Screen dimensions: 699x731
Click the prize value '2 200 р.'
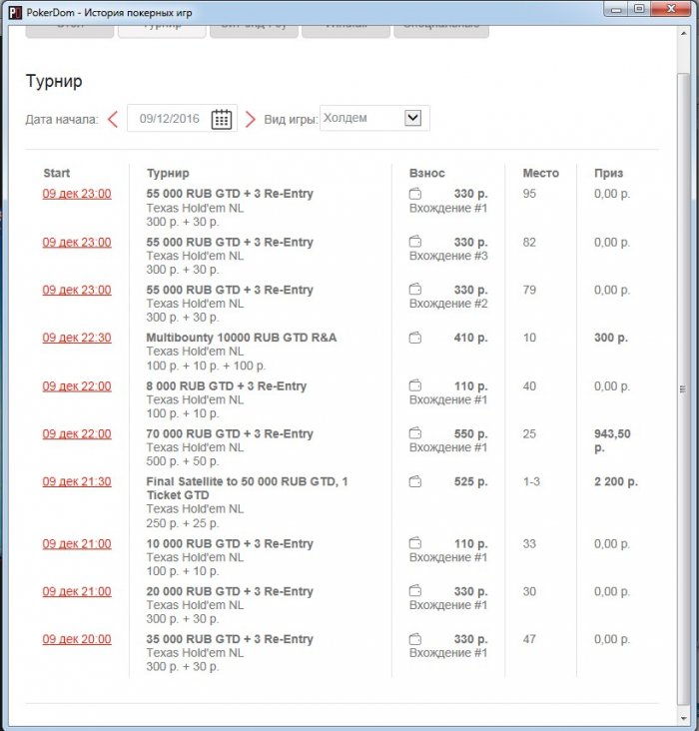pyautogui.click(x=615, y=481)
